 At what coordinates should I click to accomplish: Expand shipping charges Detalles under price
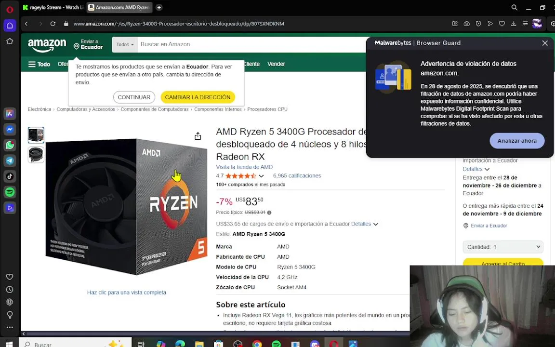point(364,224)
